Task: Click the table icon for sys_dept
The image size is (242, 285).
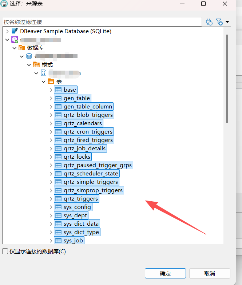Action: pos(58,215)
